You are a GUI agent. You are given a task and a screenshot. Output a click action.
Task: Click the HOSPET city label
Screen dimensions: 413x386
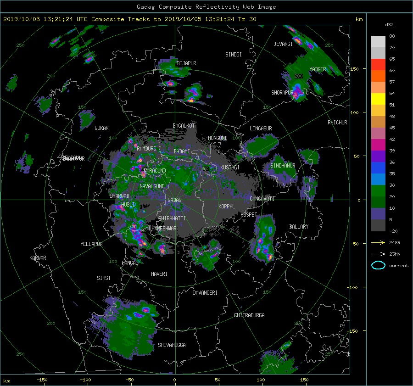pyautogui.click(x=249, y=215)
